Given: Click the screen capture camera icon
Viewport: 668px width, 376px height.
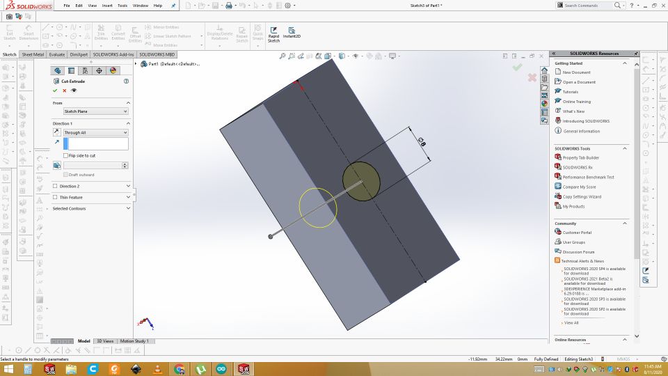Looking at the screenshot, I should 9,17.
